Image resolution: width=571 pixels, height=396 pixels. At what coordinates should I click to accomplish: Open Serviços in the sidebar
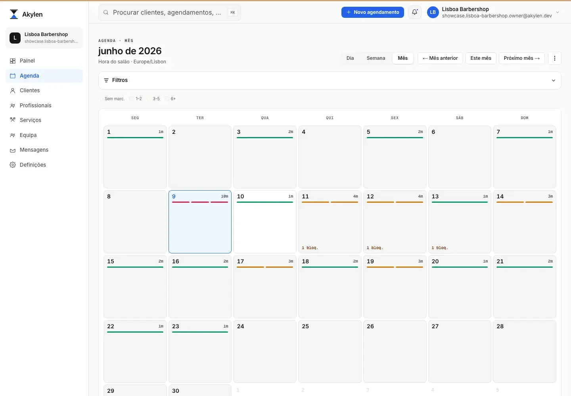(44, 120)
